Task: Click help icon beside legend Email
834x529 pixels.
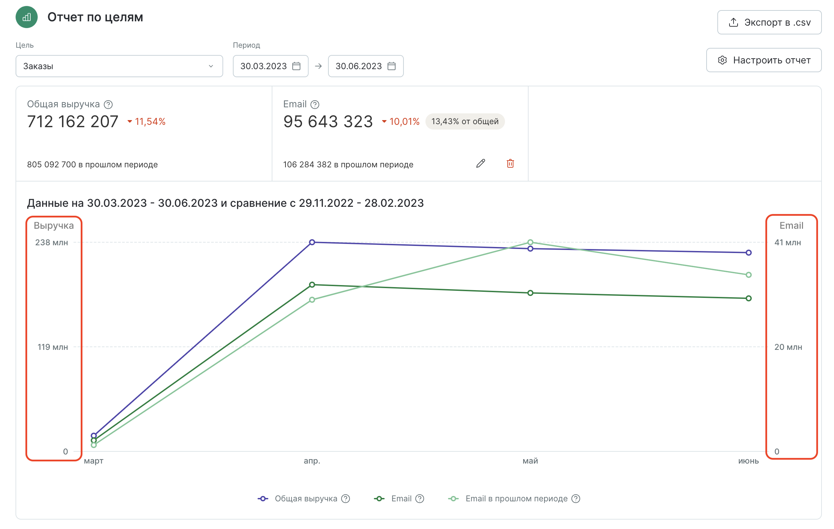Action: (420, 499)
